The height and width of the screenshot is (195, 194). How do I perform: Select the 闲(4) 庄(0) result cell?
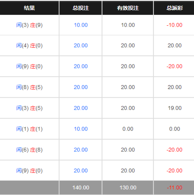coord(29,46)
